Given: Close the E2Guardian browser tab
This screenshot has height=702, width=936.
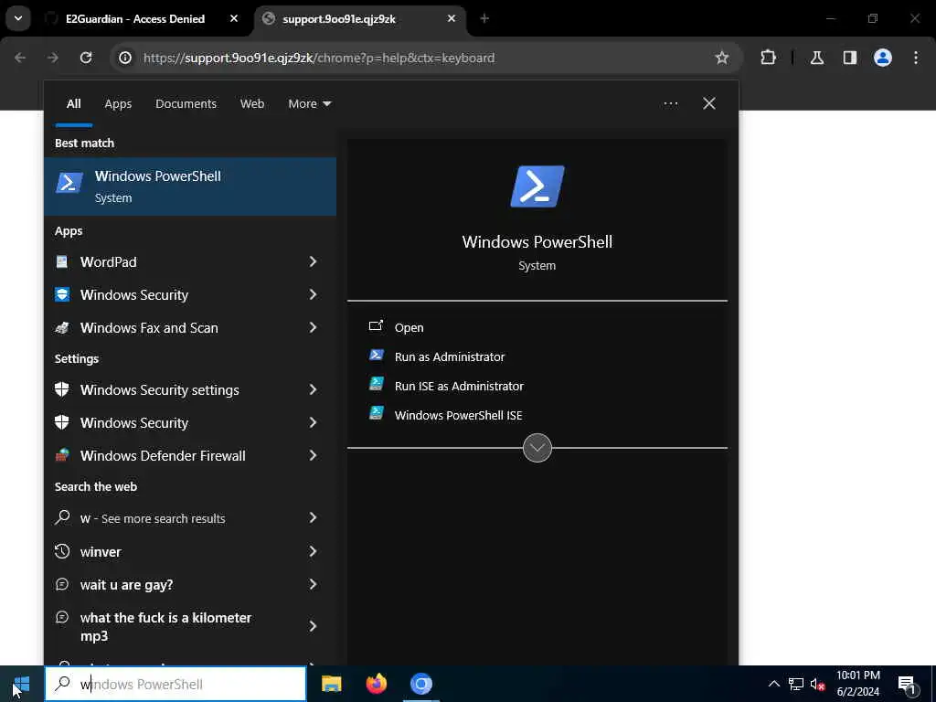Looking at the screenshot, I should (x=234, y=19).
